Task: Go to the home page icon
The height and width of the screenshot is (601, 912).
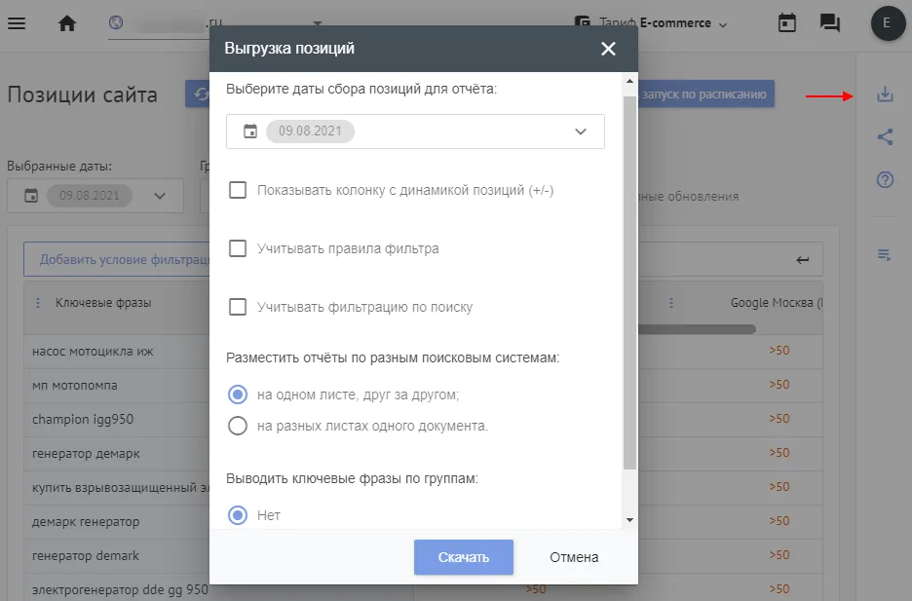Action: click(67, 23)
